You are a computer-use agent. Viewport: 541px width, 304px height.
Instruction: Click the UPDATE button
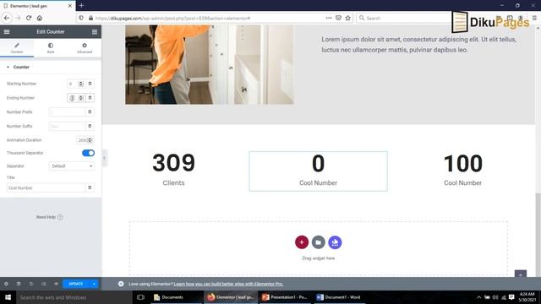[x=76, y=284]
